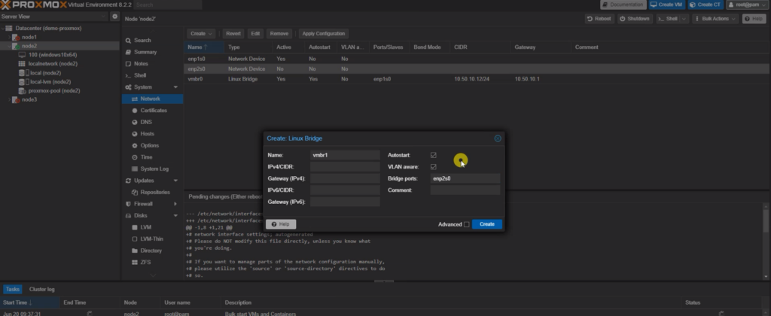The image size is (771, 316).
Task: Collapse node2 tree arrow
Action: click(9, 46)
